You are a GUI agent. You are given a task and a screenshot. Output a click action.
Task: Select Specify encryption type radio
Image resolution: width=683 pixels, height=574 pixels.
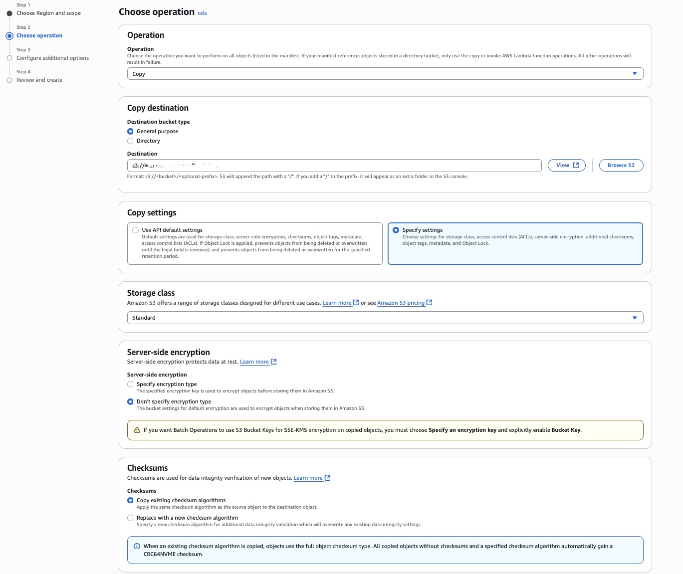[x=131, y=384]
